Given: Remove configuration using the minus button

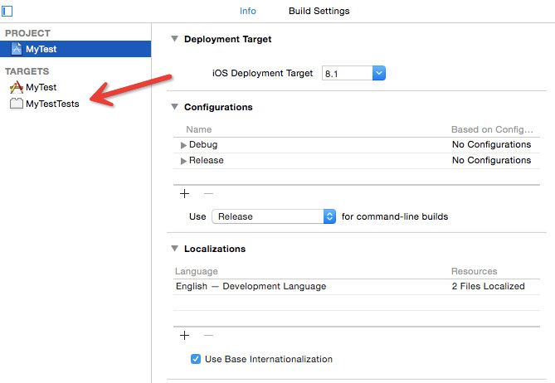Looking at the screenshot, I should [x=208, y=193].
